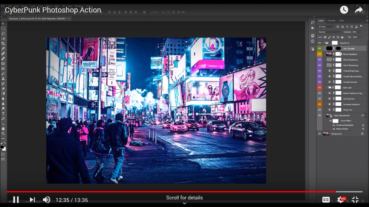Screen dimensions: 369x207
Task: Open the Kind filter dropdown
Action: (326, 27)
